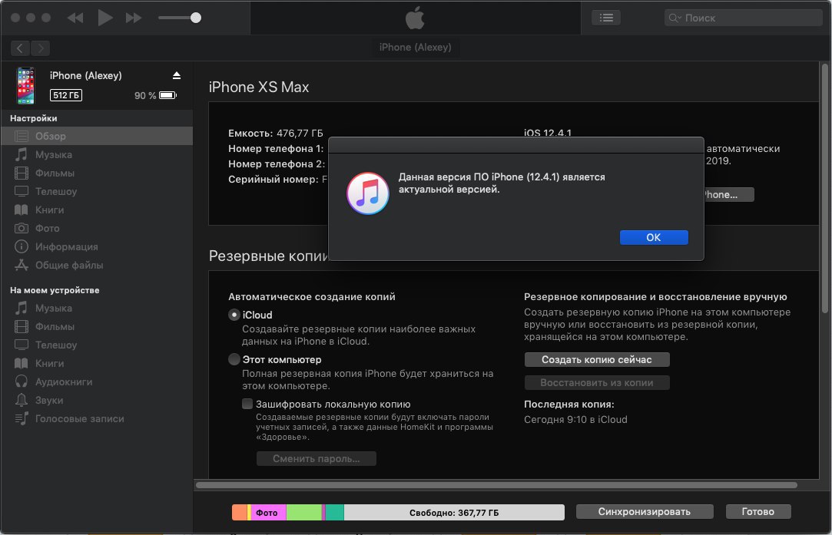Screen dimensions: 832x535
Task: Open Фото settings item
Action: point(97,228)
